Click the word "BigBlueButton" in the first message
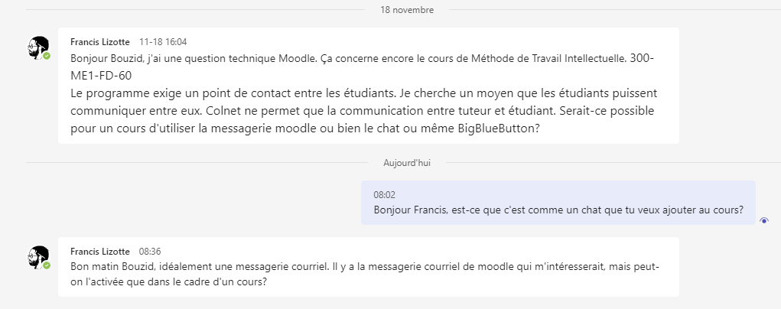 pos(495,128)
